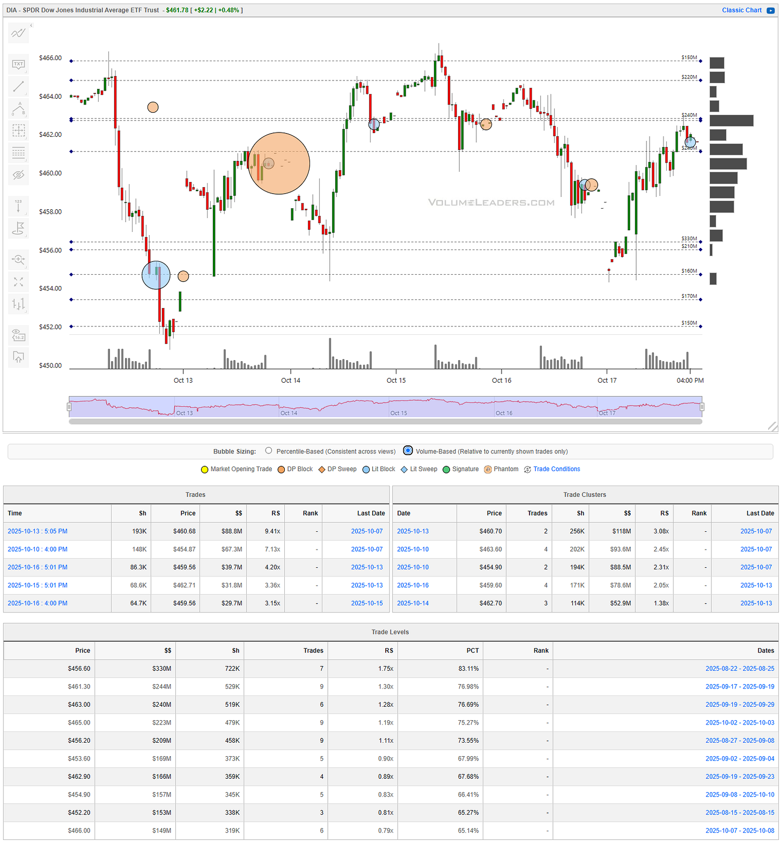Click the Oct 15 label on the time axis
The height and width of the screenshot is (842, 781).
[396, 380]
